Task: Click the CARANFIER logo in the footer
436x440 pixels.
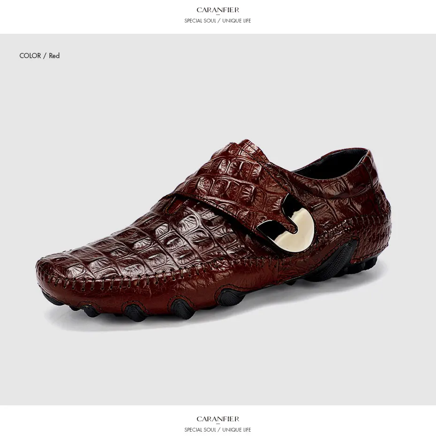Action: click(x=218, y=419)
